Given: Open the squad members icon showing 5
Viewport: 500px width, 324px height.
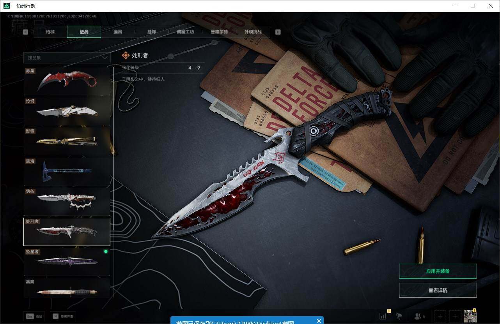Looking at the screenshot, I should [x=420, y=316].
